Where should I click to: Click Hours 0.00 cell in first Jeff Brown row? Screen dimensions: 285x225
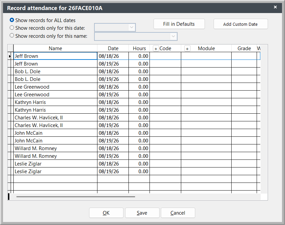[x=139, y=56]
